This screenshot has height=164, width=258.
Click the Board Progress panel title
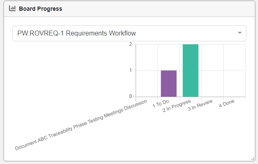pos(41,9)
